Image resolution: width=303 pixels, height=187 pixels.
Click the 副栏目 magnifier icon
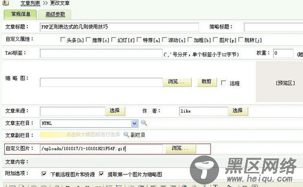click(x=126, y=135)
